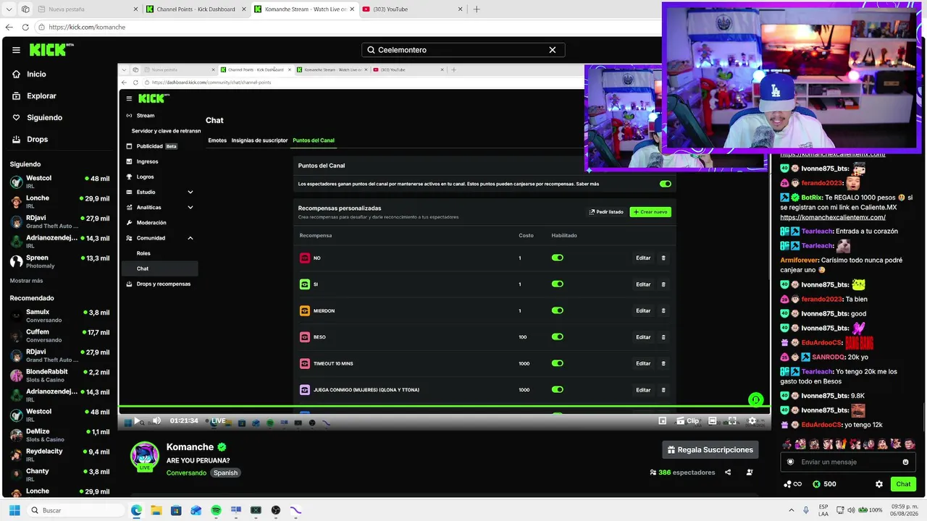Switch to the Nueva pestaña browser tab

[88, 9]
